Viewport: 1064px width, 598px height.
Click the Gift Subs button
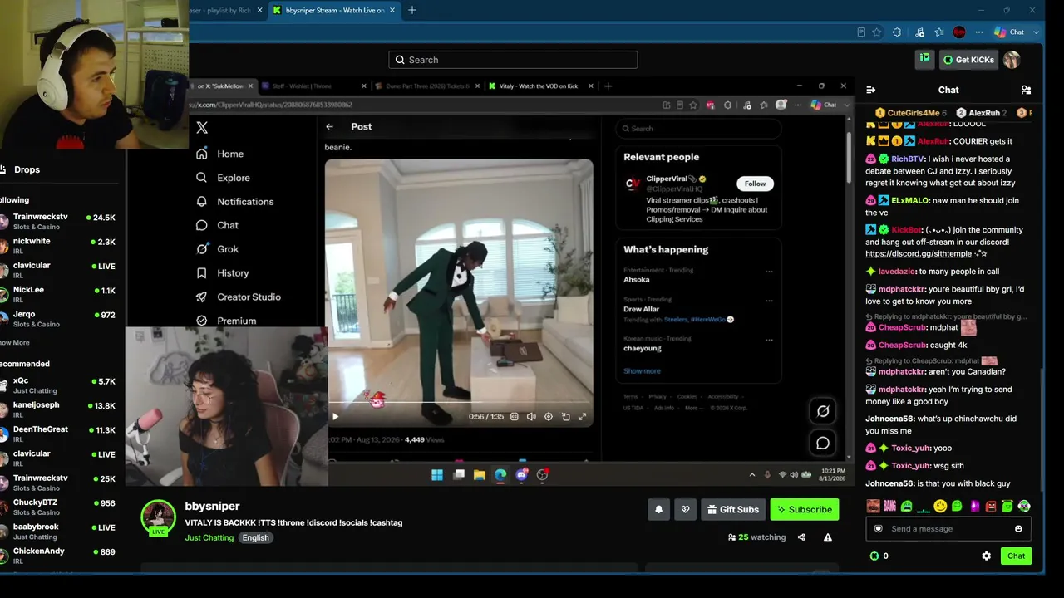[x=732, y=509]
